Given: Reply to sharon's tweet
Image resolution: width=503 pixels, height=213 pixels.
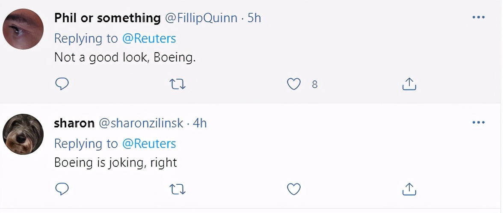Looking at the screenshot, I should pos(62,189).
